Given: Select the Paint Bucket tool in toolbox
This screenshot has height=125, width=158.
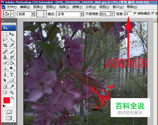Looking at the screenshot, I should 12,63.
